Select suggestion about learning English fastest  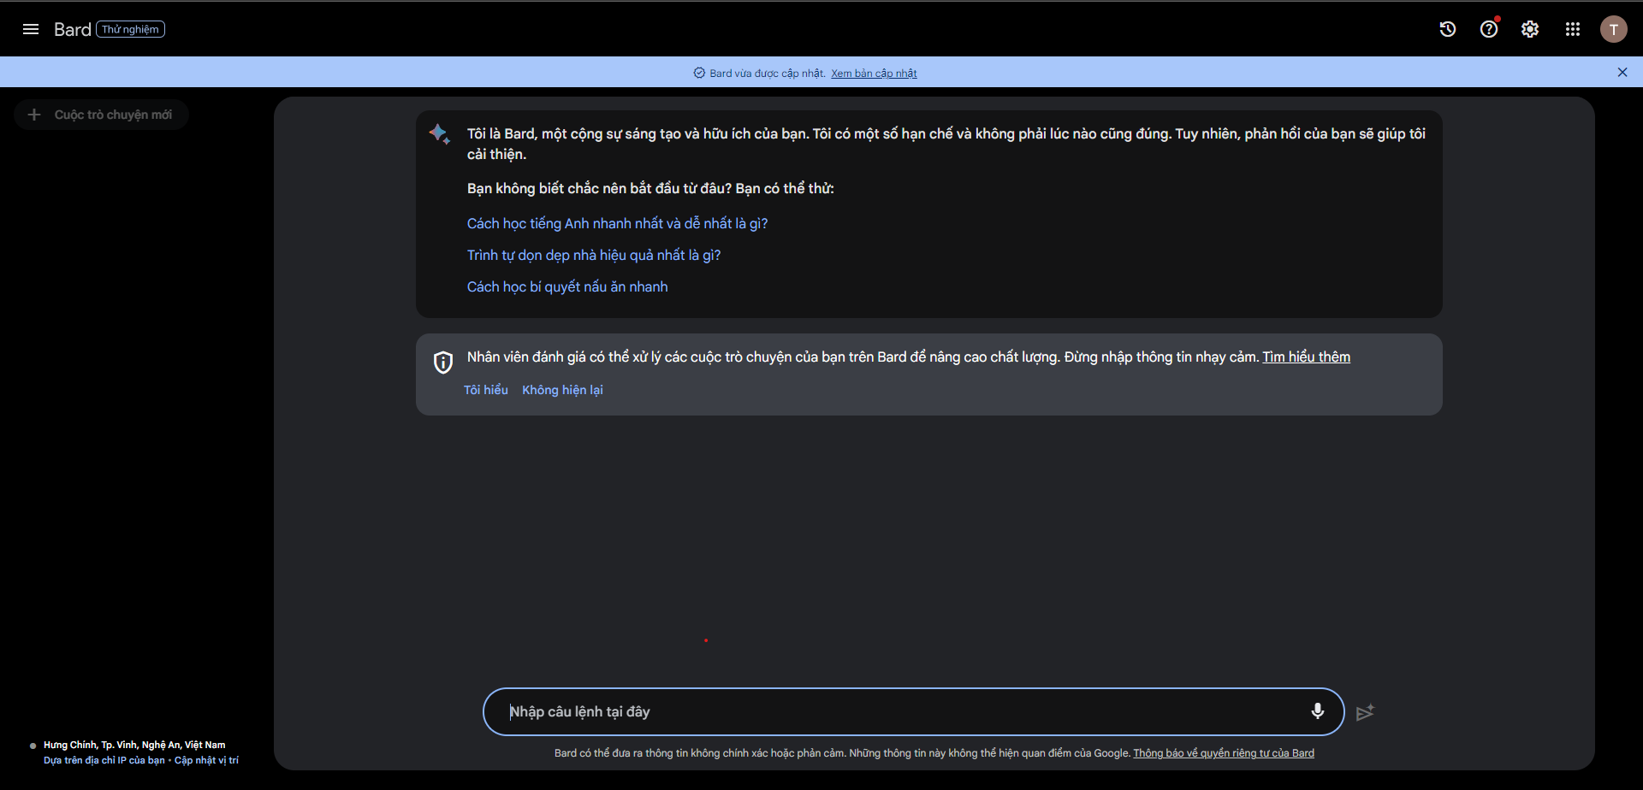pyautogui.click(x=617, y=224)
